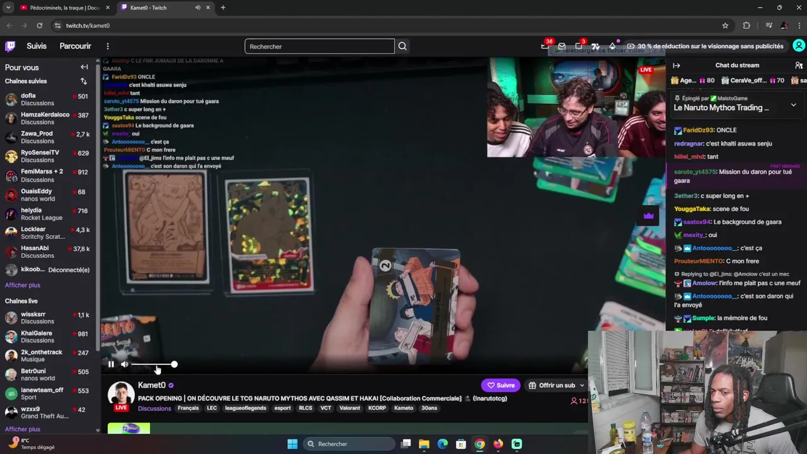Open the more options three-dot menu beside Parcourir
The image size is (807, 454).
(x=108, y=46)
